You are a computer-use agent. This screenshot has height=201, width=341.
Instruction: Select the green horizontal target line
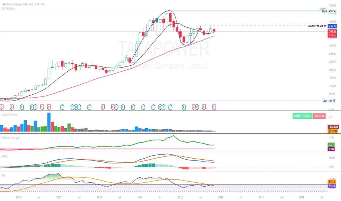click(246, 11)
